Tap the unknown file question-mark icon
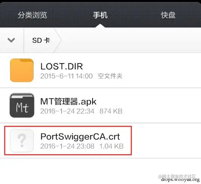This screenshot has width=201, height=184. tap(22, 141)
